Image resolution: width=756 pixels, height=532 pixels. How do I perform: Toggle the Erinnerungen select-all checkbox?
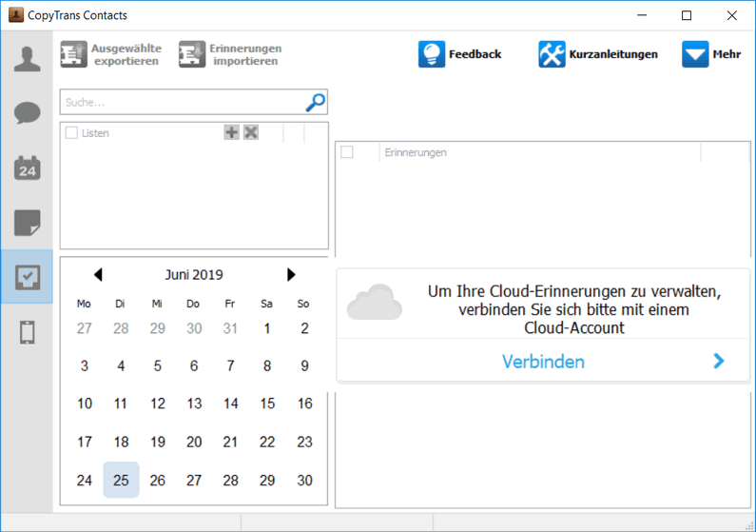click(x=347, y=152)
